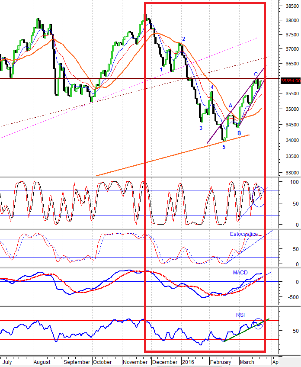Click the green trendline under RSI
This screenshot has height=367, width=301.
[247, 330]
